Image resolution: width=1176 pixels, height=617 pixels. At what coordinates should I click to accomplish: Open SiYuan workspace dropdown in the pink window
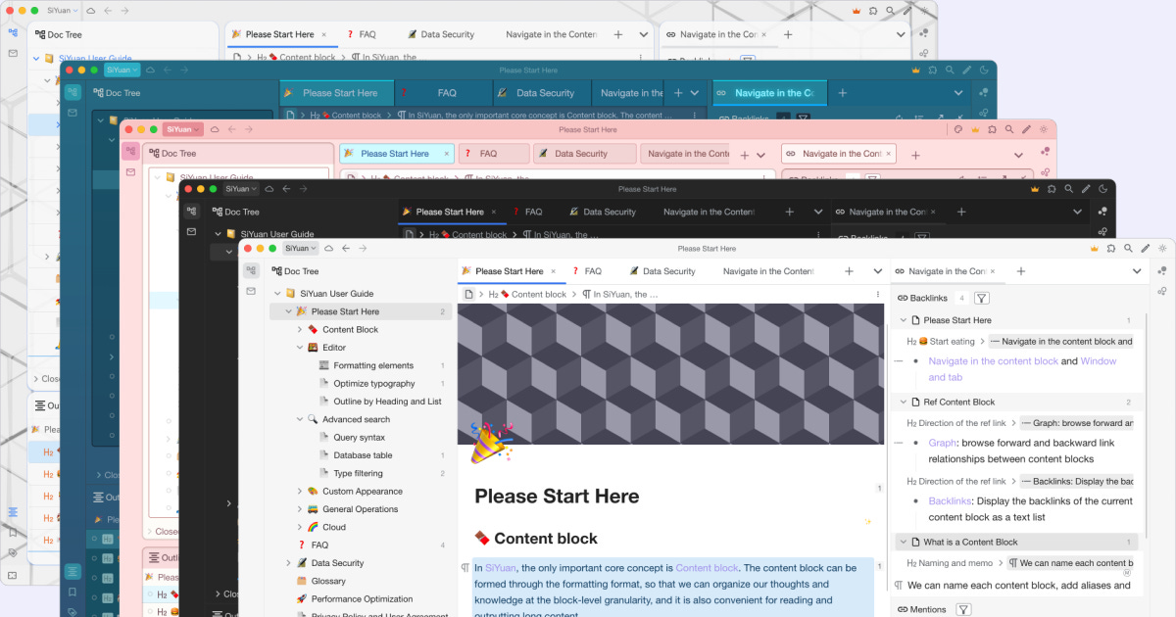[x=182, y=129]
